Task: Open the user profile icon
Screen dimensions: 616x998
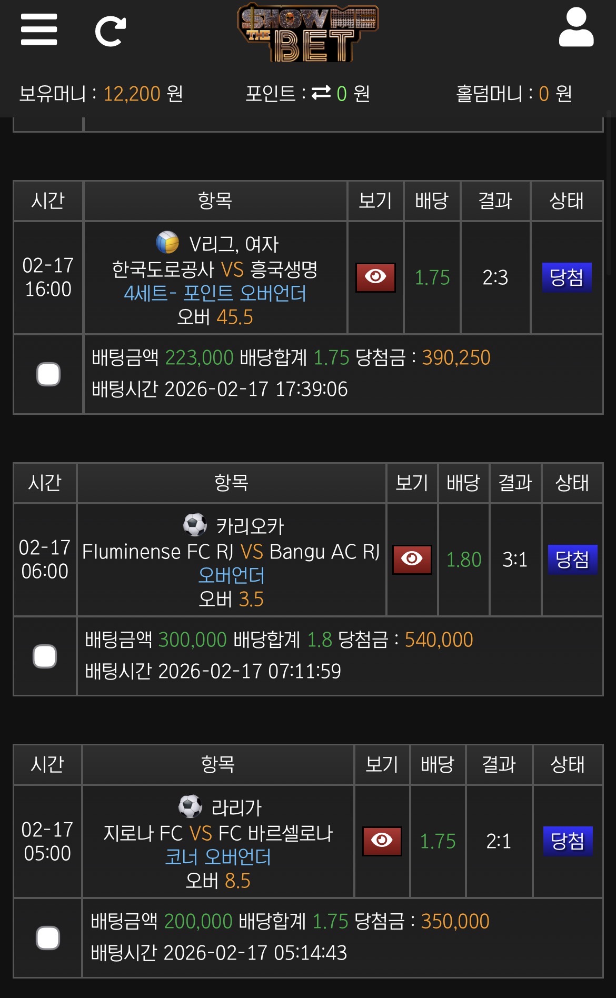Action: click(x=576, y=28)
